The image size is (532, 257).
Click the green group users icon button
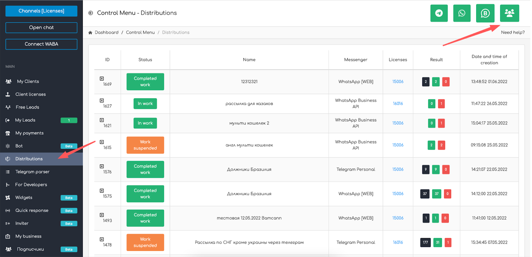tap(509, 13)
